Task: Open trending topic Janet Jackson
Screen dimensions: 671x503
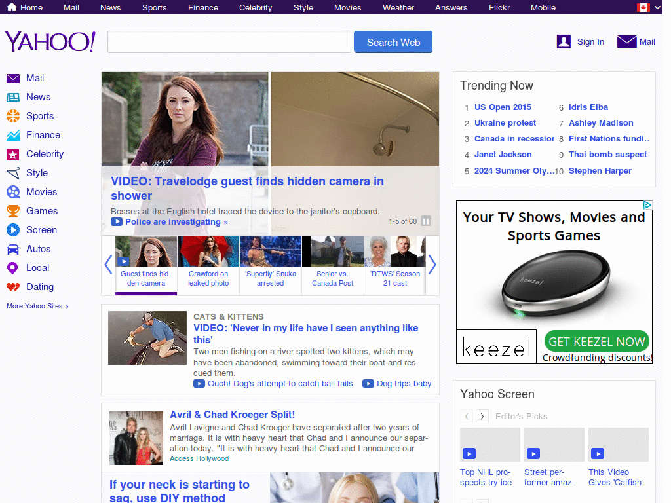Action: click(x=503, y=155)
